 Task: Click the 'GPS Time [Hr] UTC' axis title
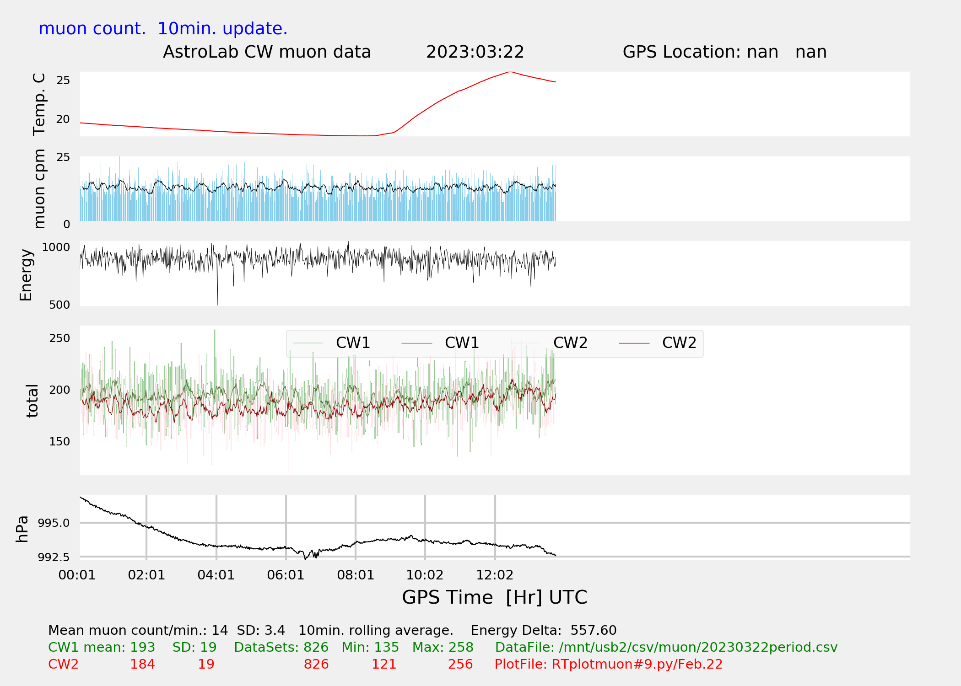click(x=494, y=597)
